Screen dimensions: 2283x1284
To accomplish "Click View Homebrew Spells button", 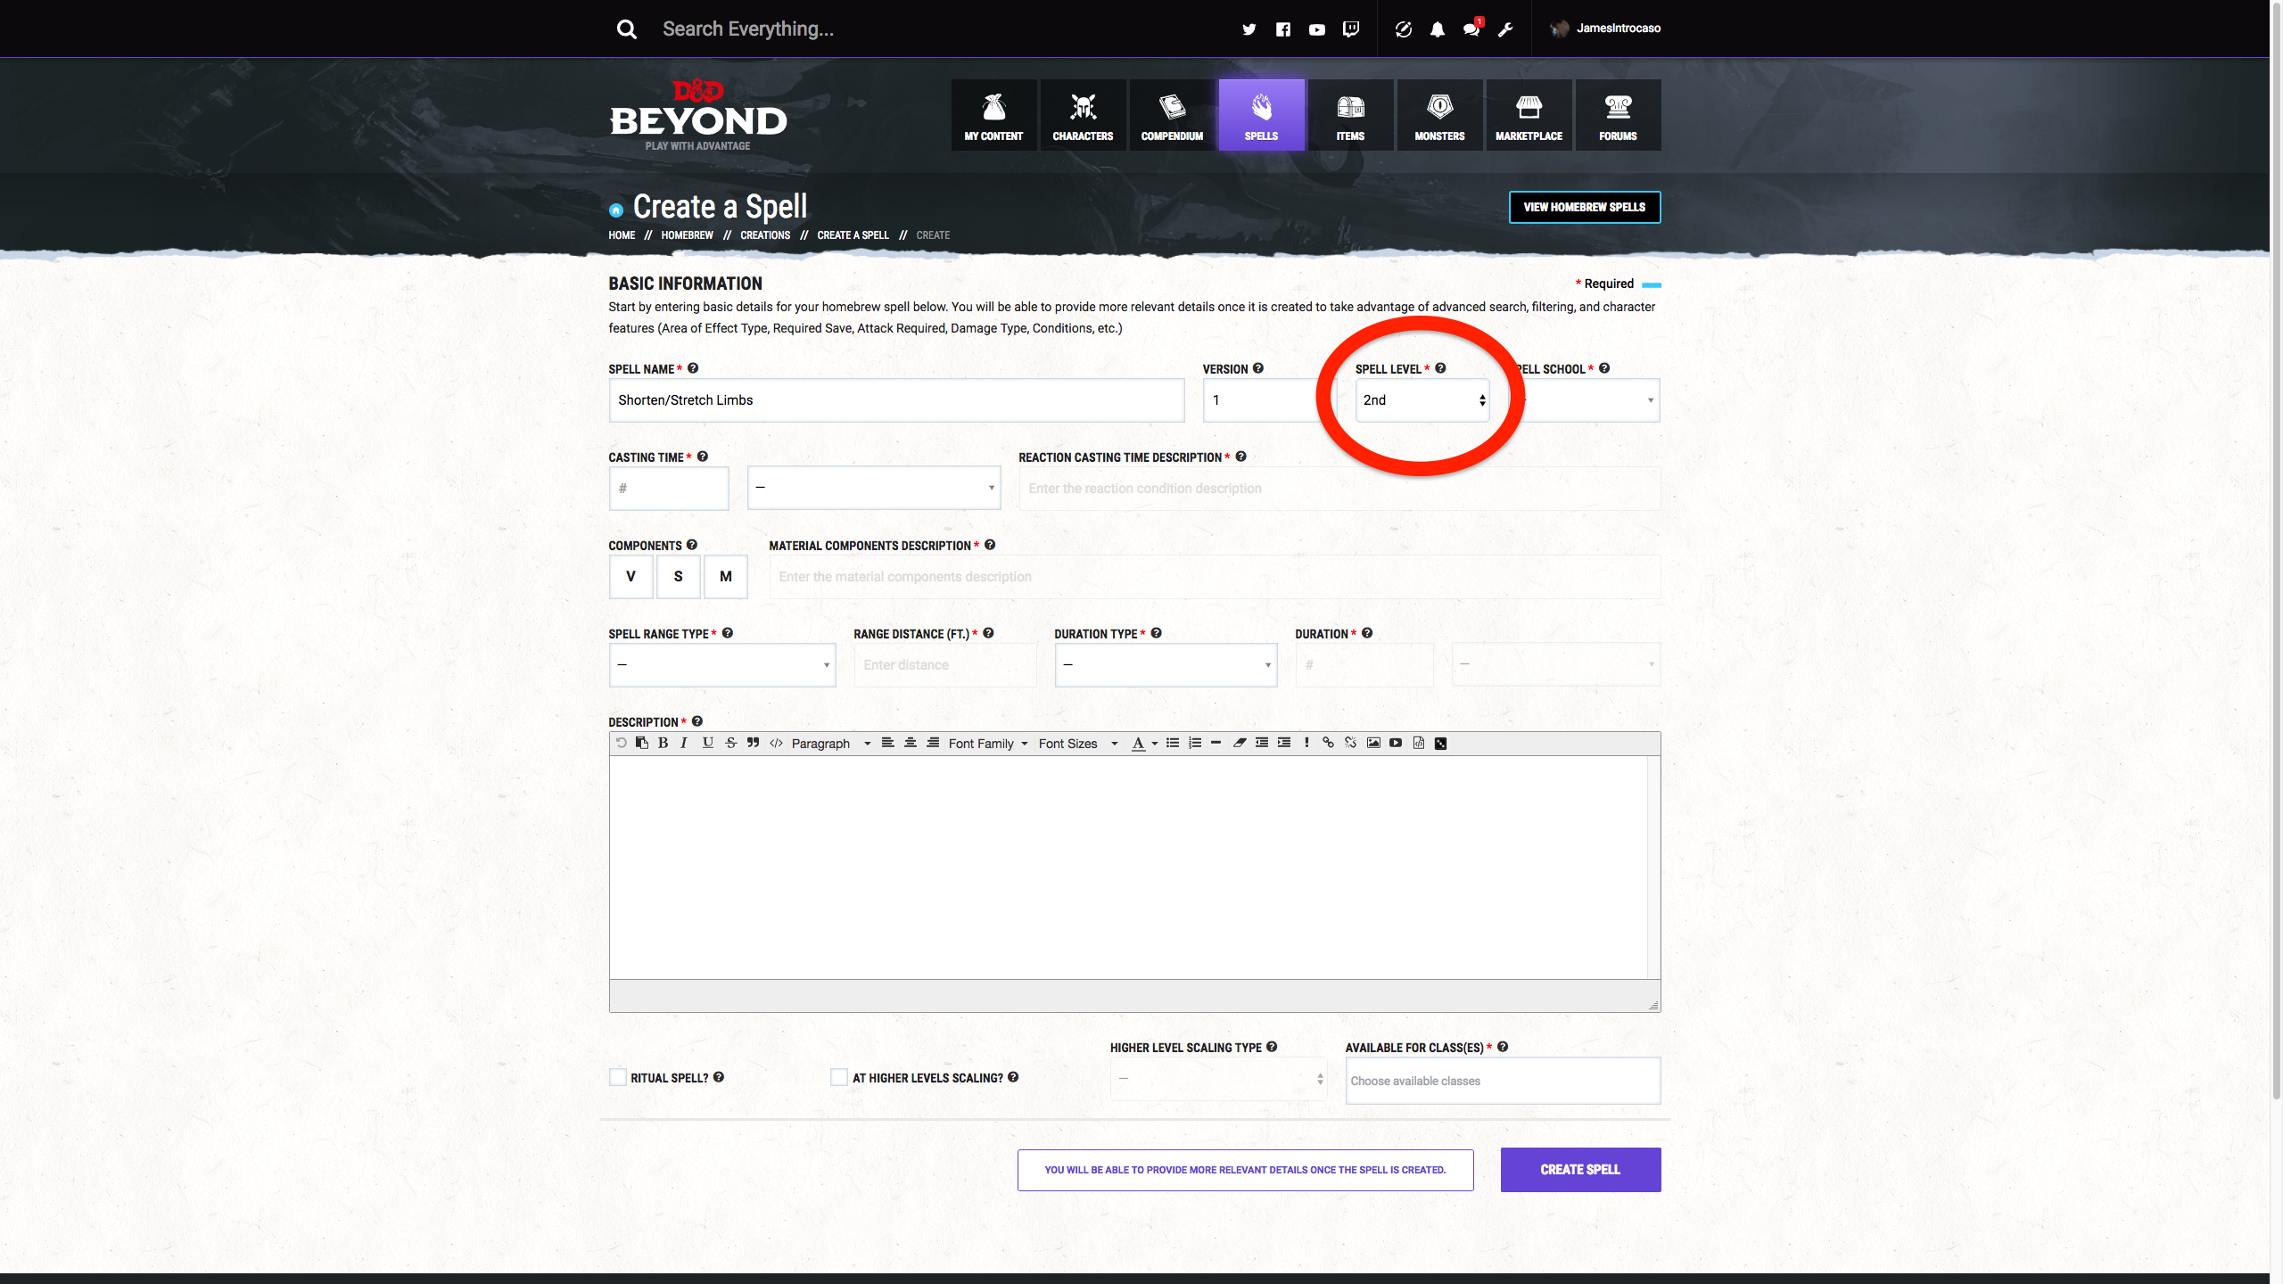I will 1585,207.
